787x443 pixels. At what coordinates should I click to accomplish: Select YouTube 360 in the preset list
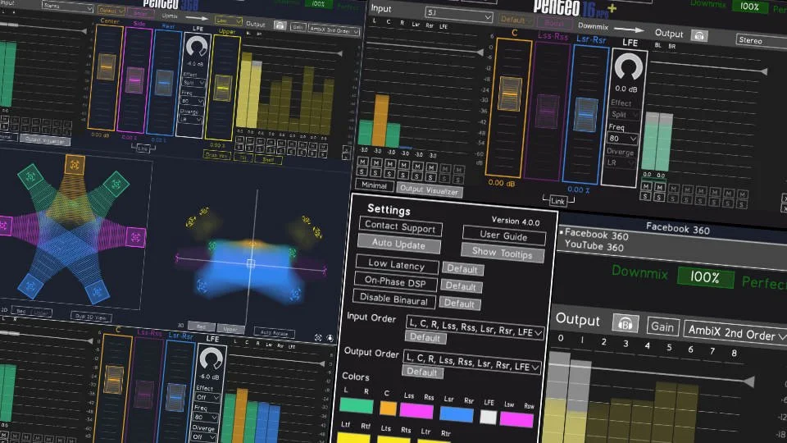coord(594,245)
